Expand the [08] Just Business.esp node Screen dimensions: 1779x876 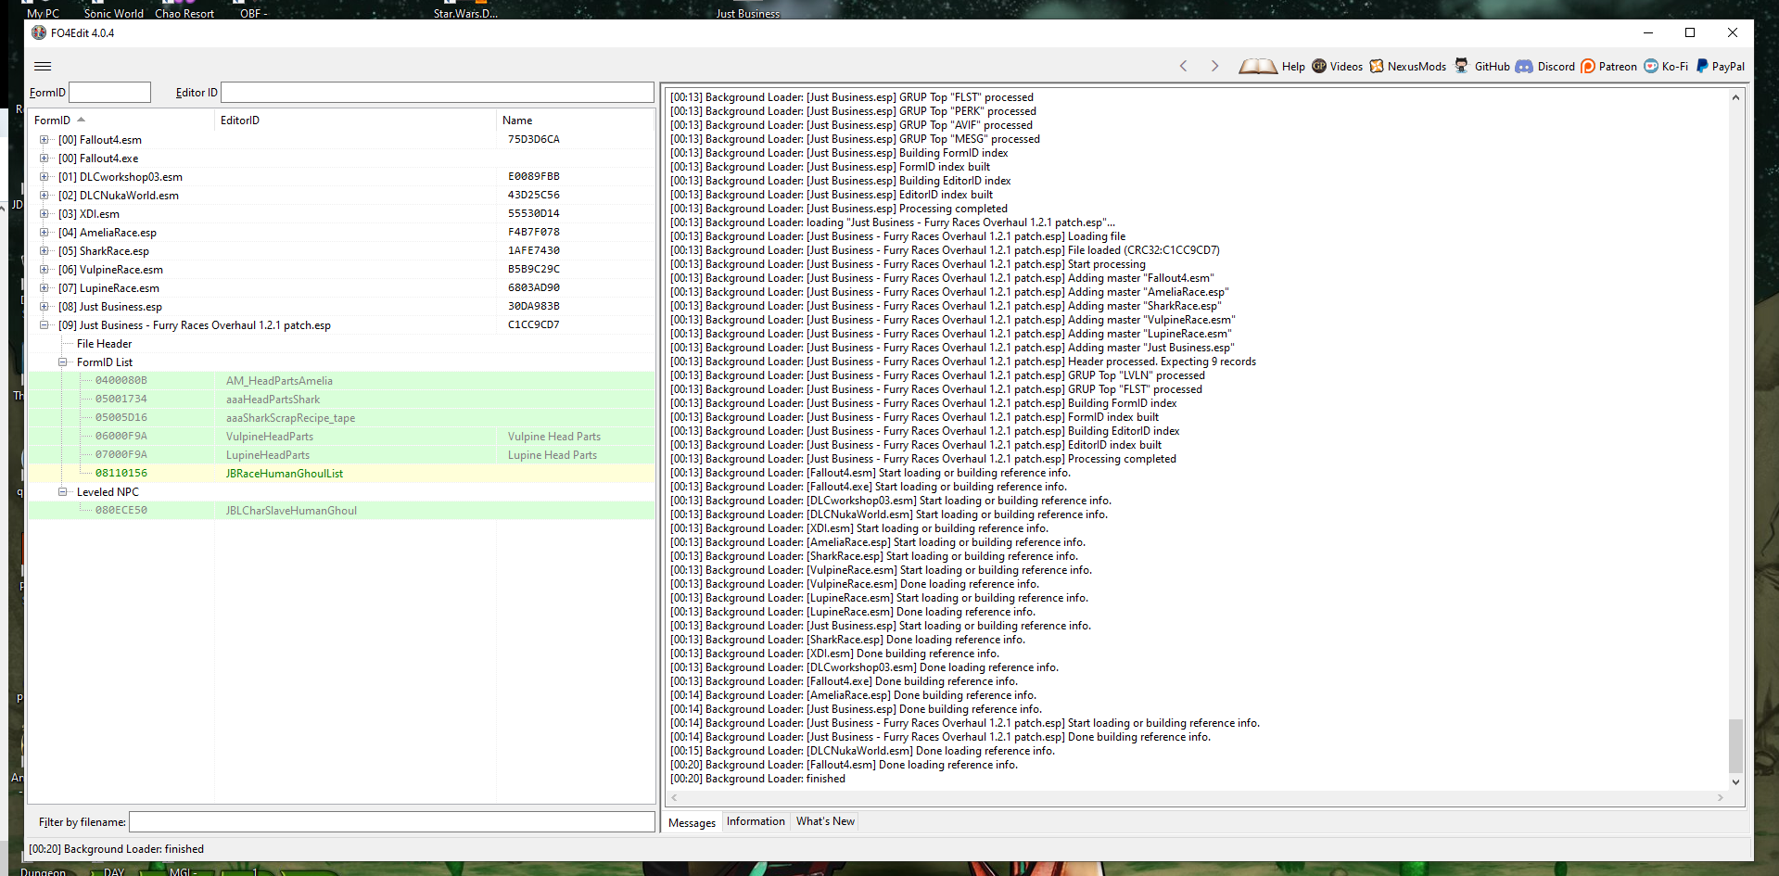coord(44,307)
